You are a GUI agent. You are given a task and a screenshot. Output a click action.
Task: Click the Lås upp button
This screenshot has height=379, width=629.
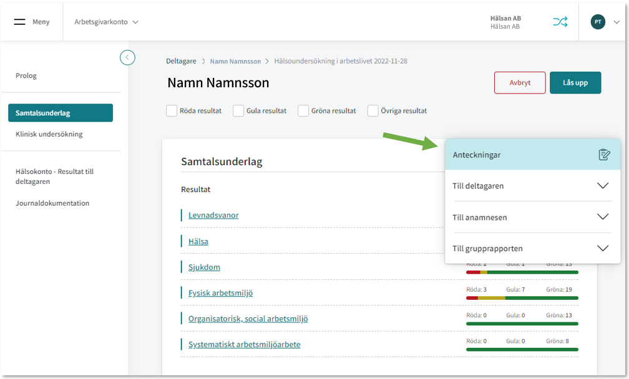(575, 82)
